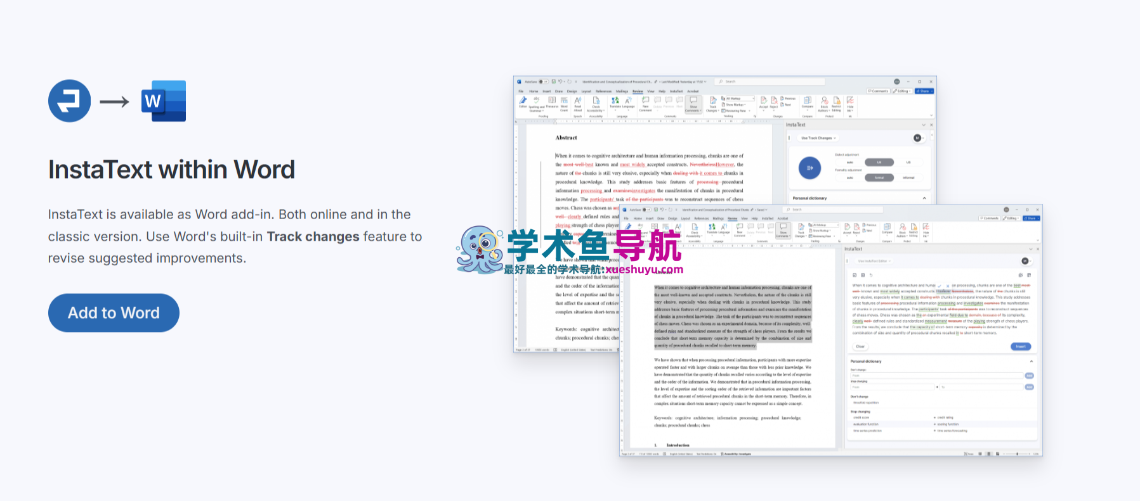Click Restrict Editing in front Word window
Image resolution: width=1140 pixels, height=501 pixels.
[914, 229]
